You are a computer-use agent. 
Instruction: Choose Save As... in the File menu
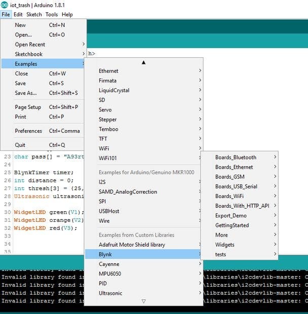pos(43,93)
